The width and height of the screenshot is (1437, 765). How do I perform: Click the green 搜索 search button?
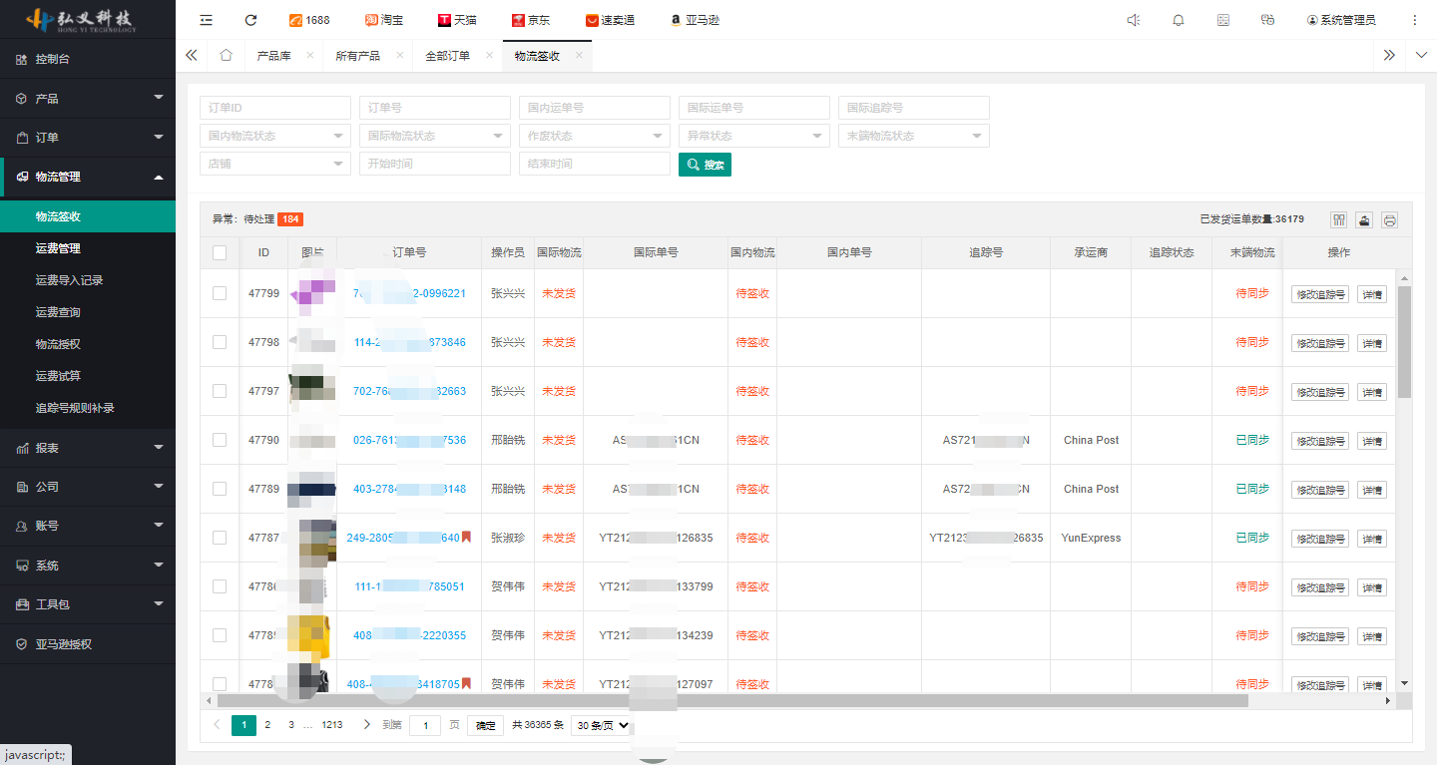point(705,165)
